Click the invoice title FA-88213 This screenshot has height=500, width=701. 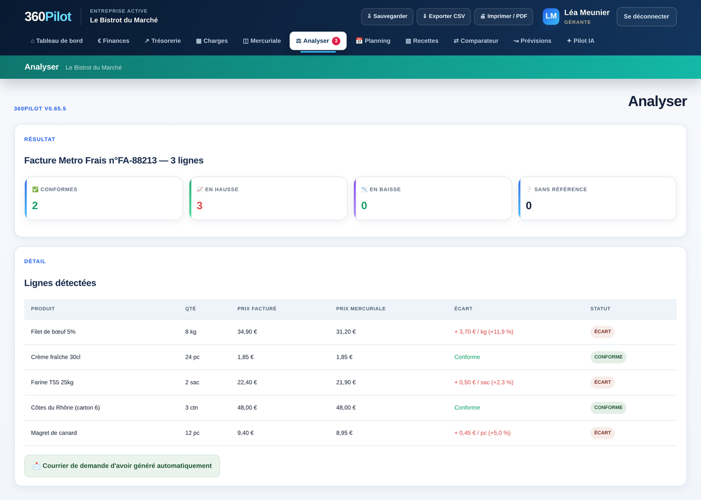point(114,160)
